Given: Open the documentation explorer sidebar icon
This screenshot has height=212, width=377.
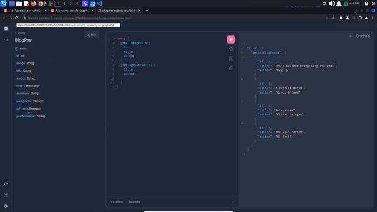Looking at the screenshot, I should (x=6, y=28).
